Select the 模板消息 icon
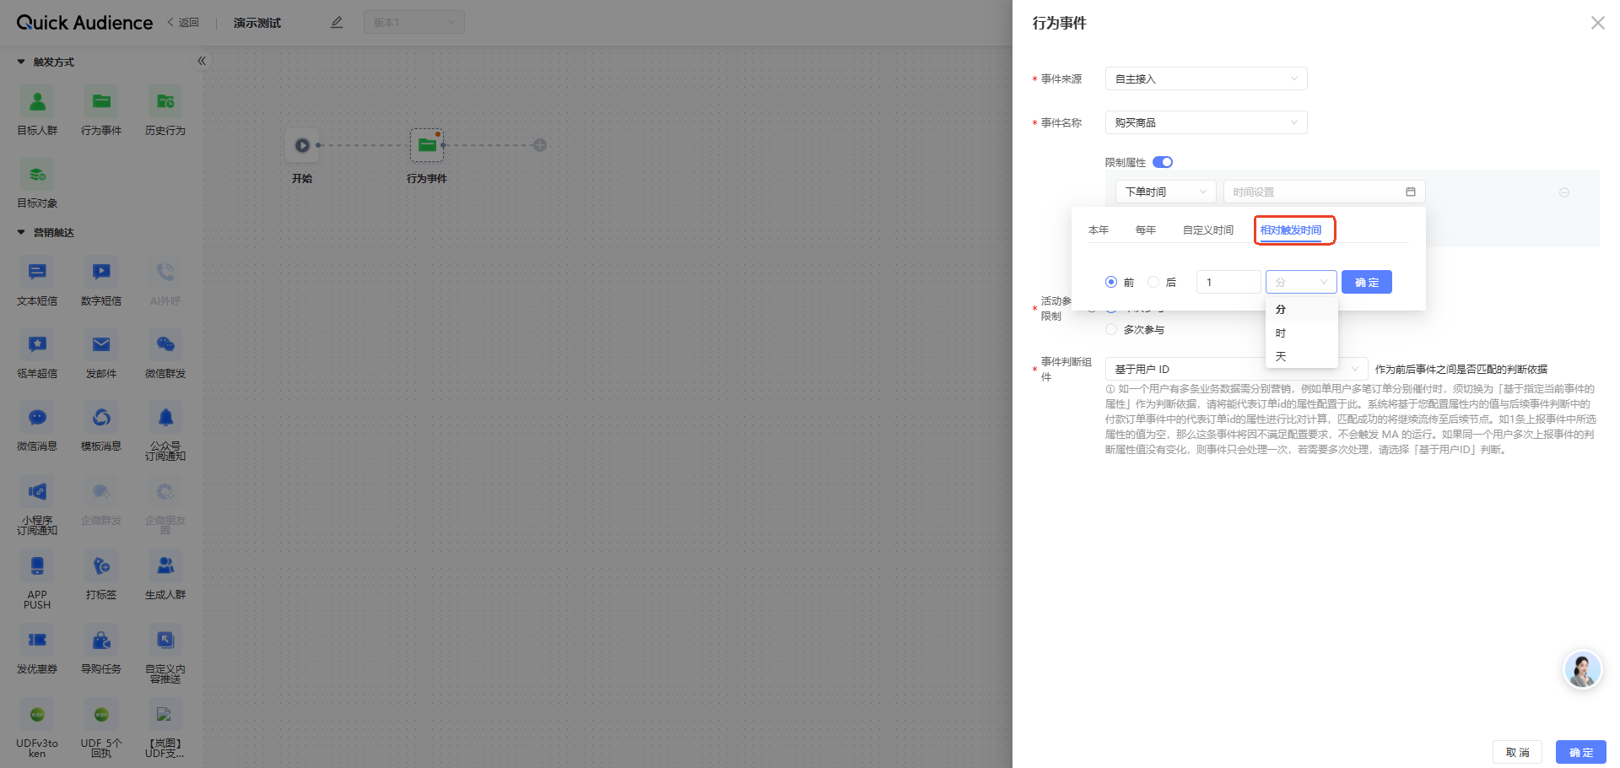Viewport: 1620px width, 768px height. (101, 417)
